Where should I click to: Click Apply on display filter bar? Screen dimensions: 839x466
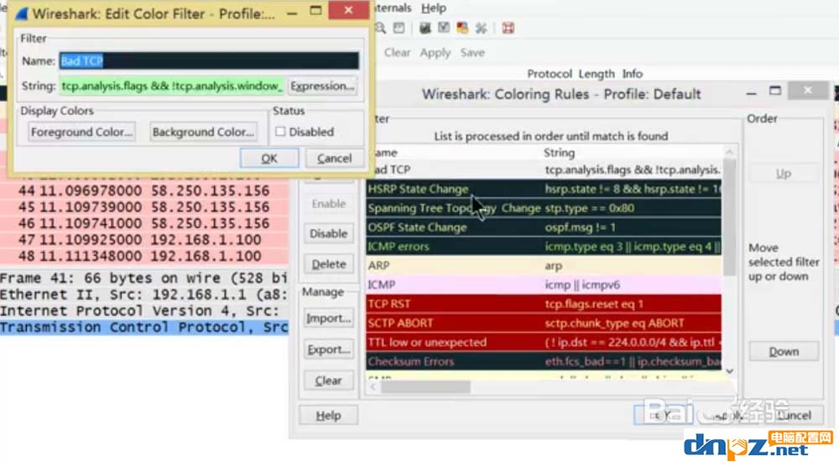(435, 52)
